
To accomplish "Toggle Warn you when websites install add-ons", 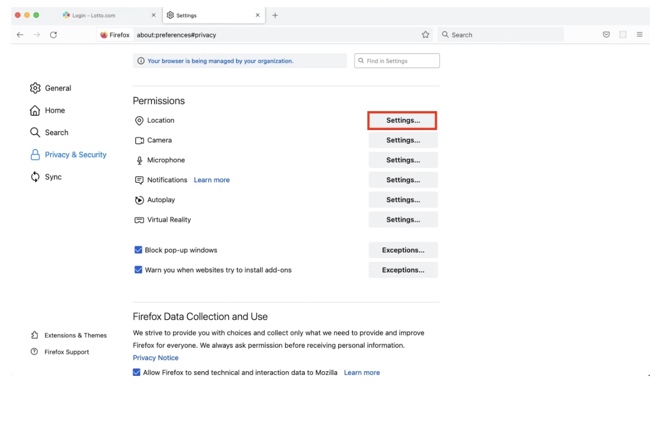I will point(138,270).
